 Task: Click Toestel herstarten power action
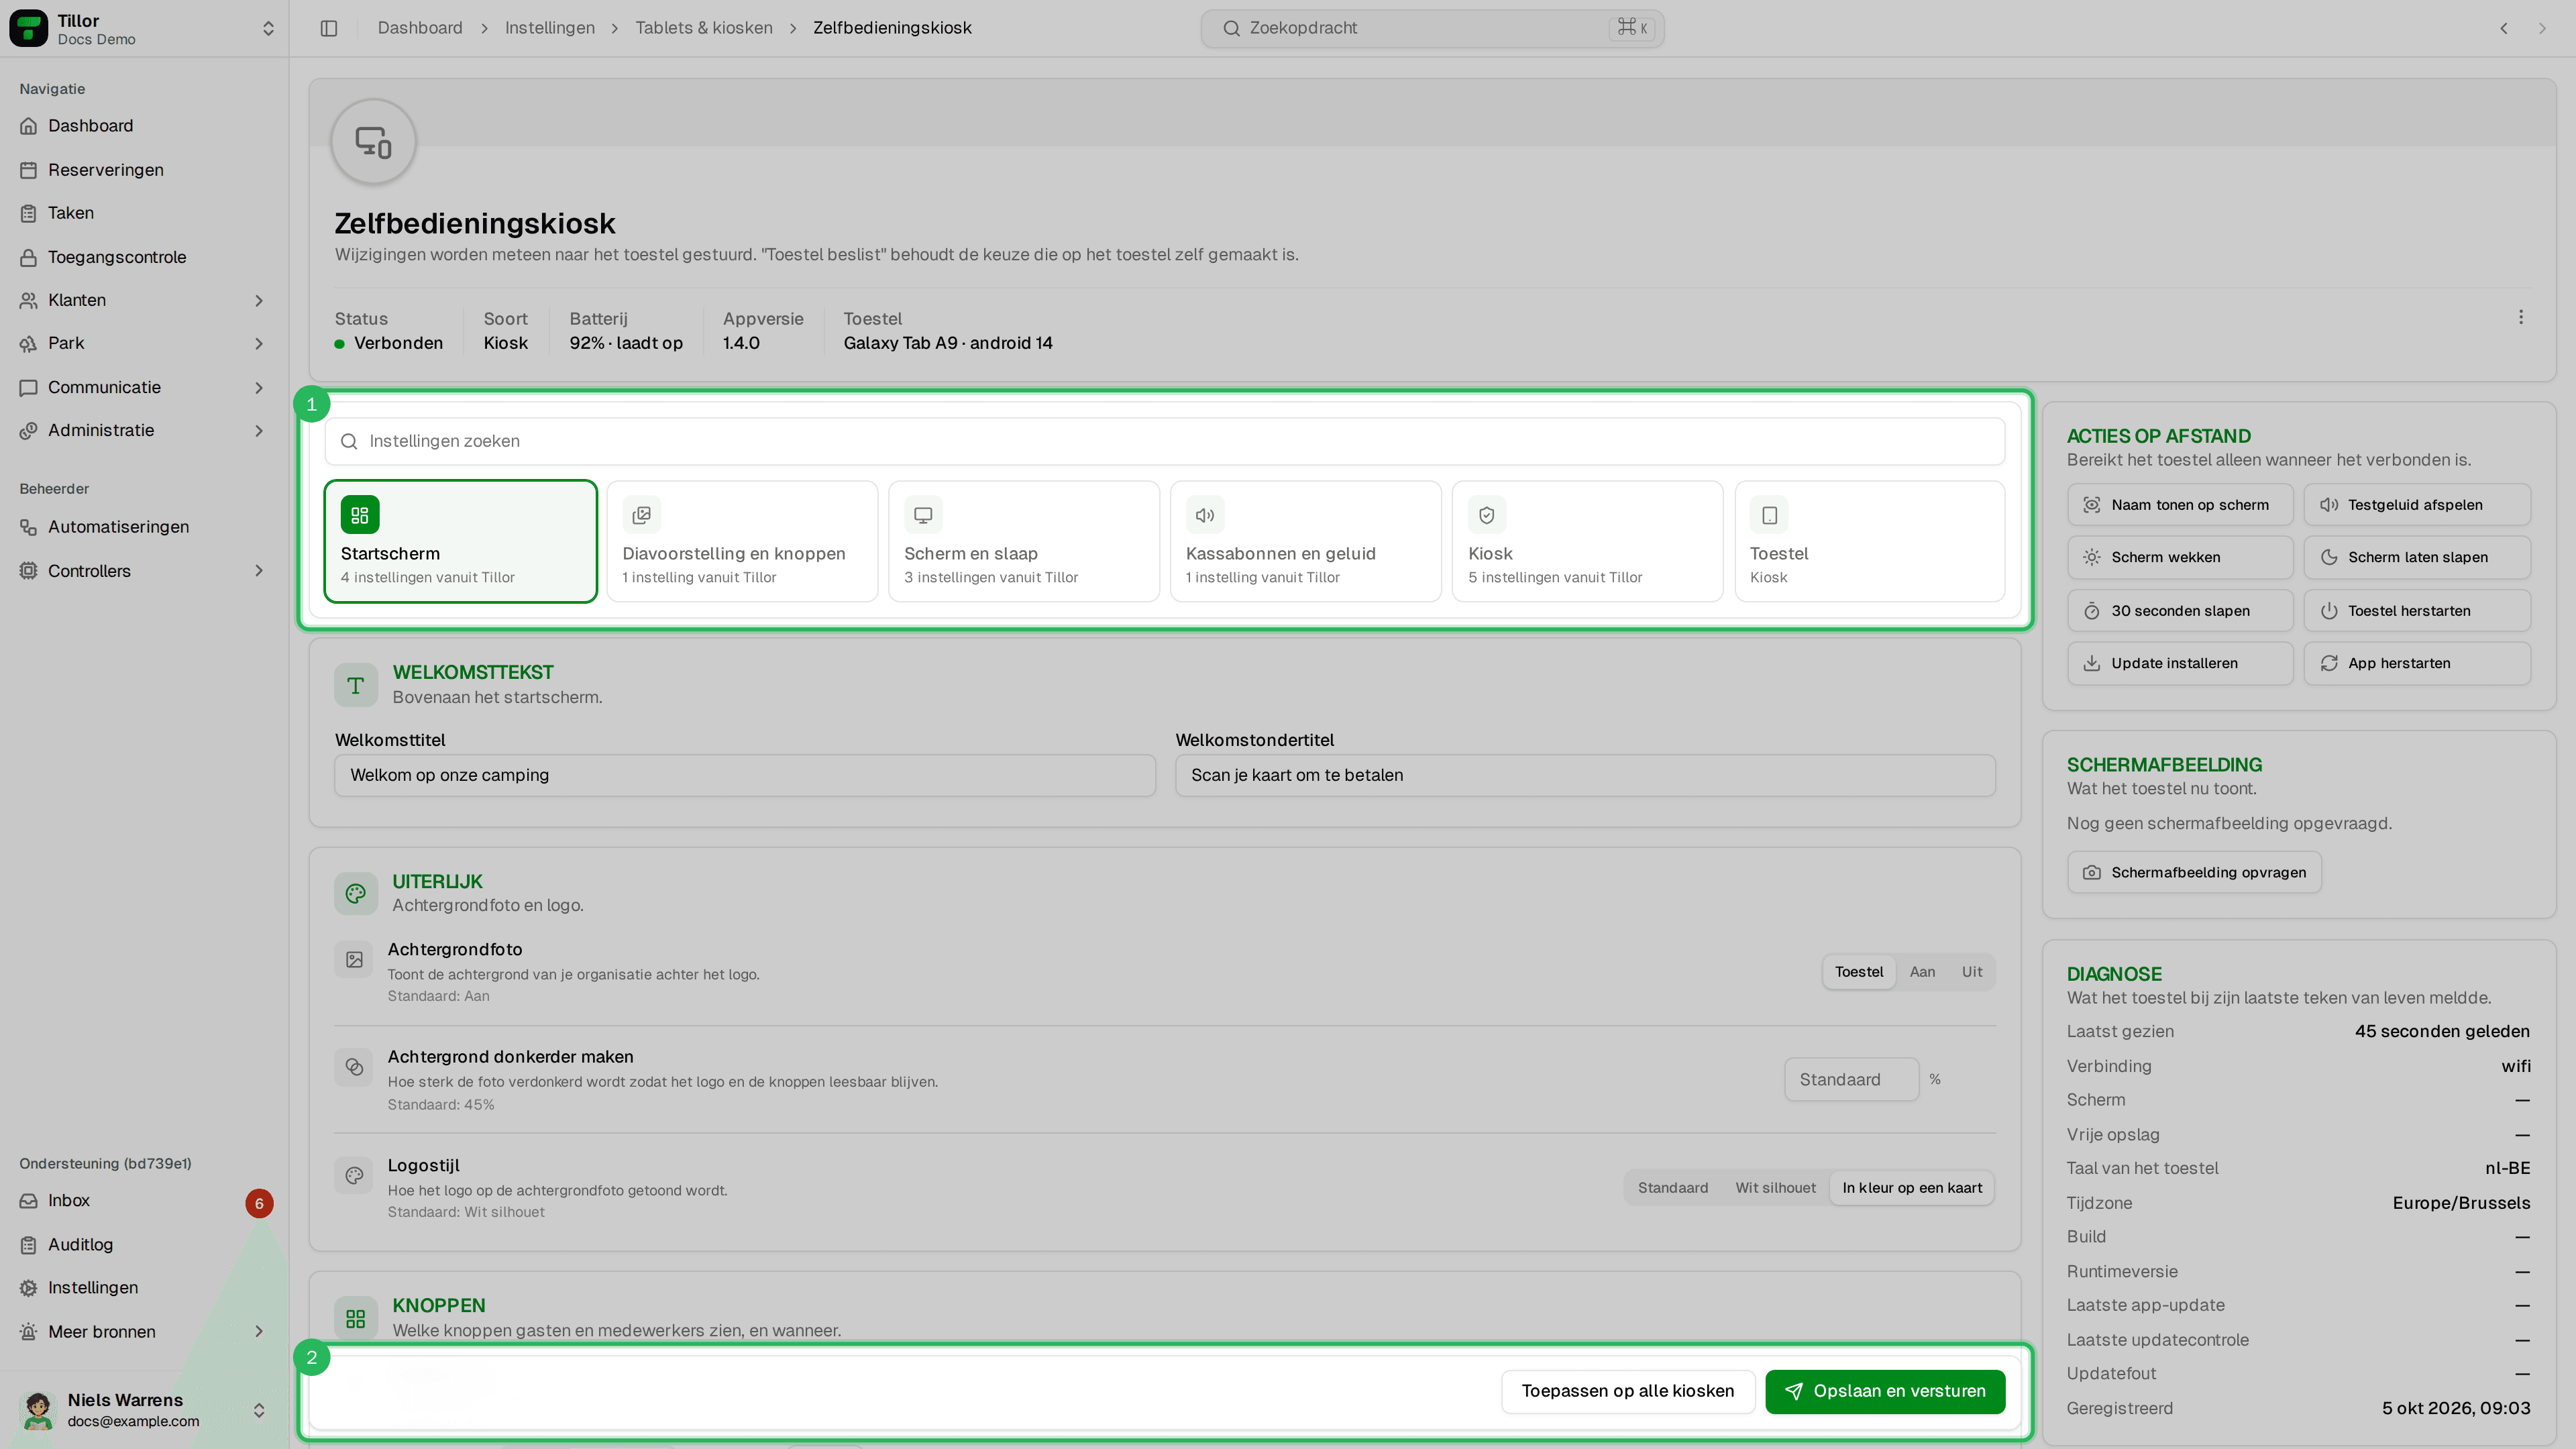(2417, 611)
